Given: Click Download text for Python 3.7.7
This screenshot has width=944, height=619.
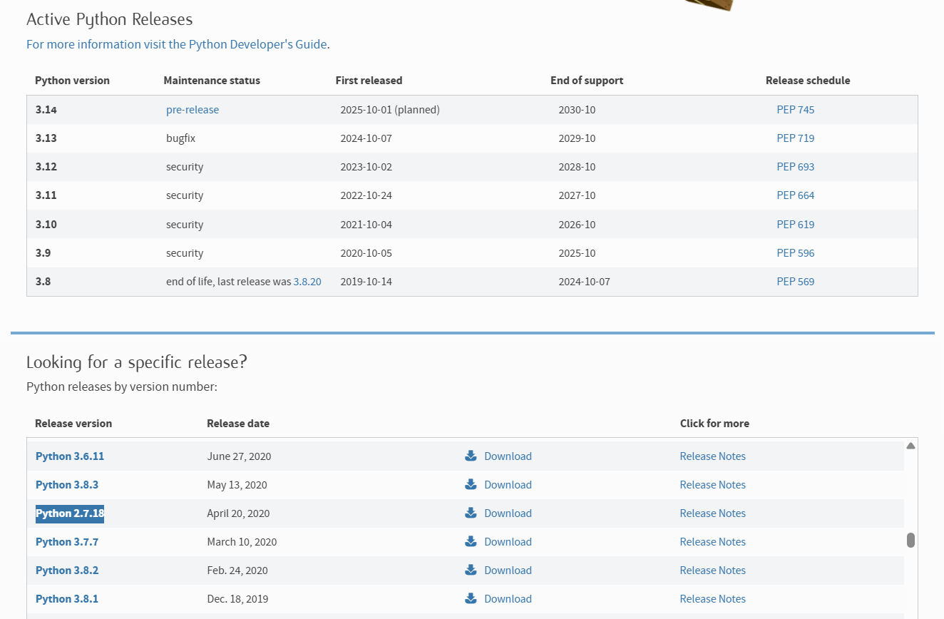Looking at the screenshot, I should click(508, 542).
